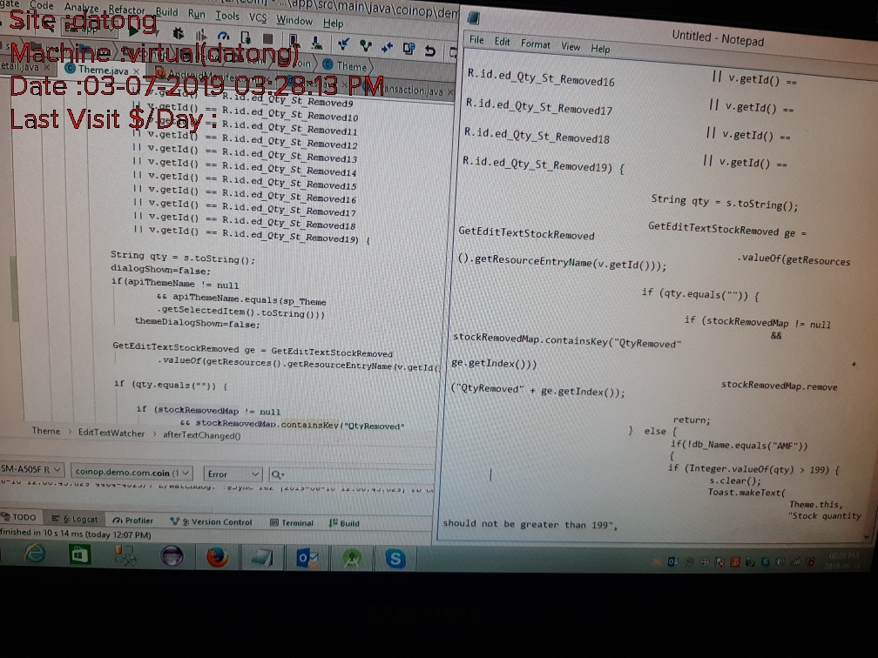Viewport: 878px width, 658px height.
Task: Open Skype from taskbar
Action: 395,559
